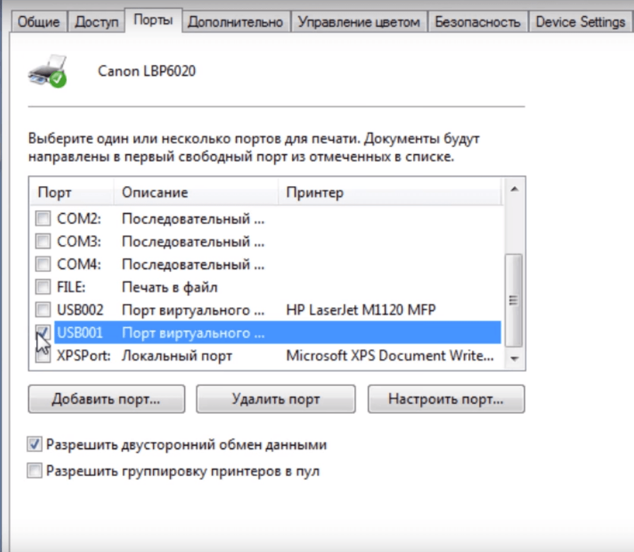634x552 pixels.
Task: Check the COM2 port checkbox
Action: [43, 219]
